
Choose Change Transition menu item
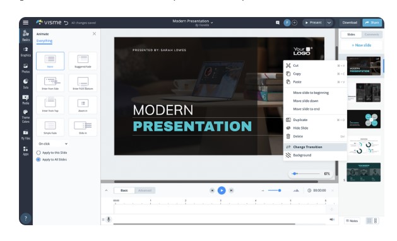[x=315, y=147]
